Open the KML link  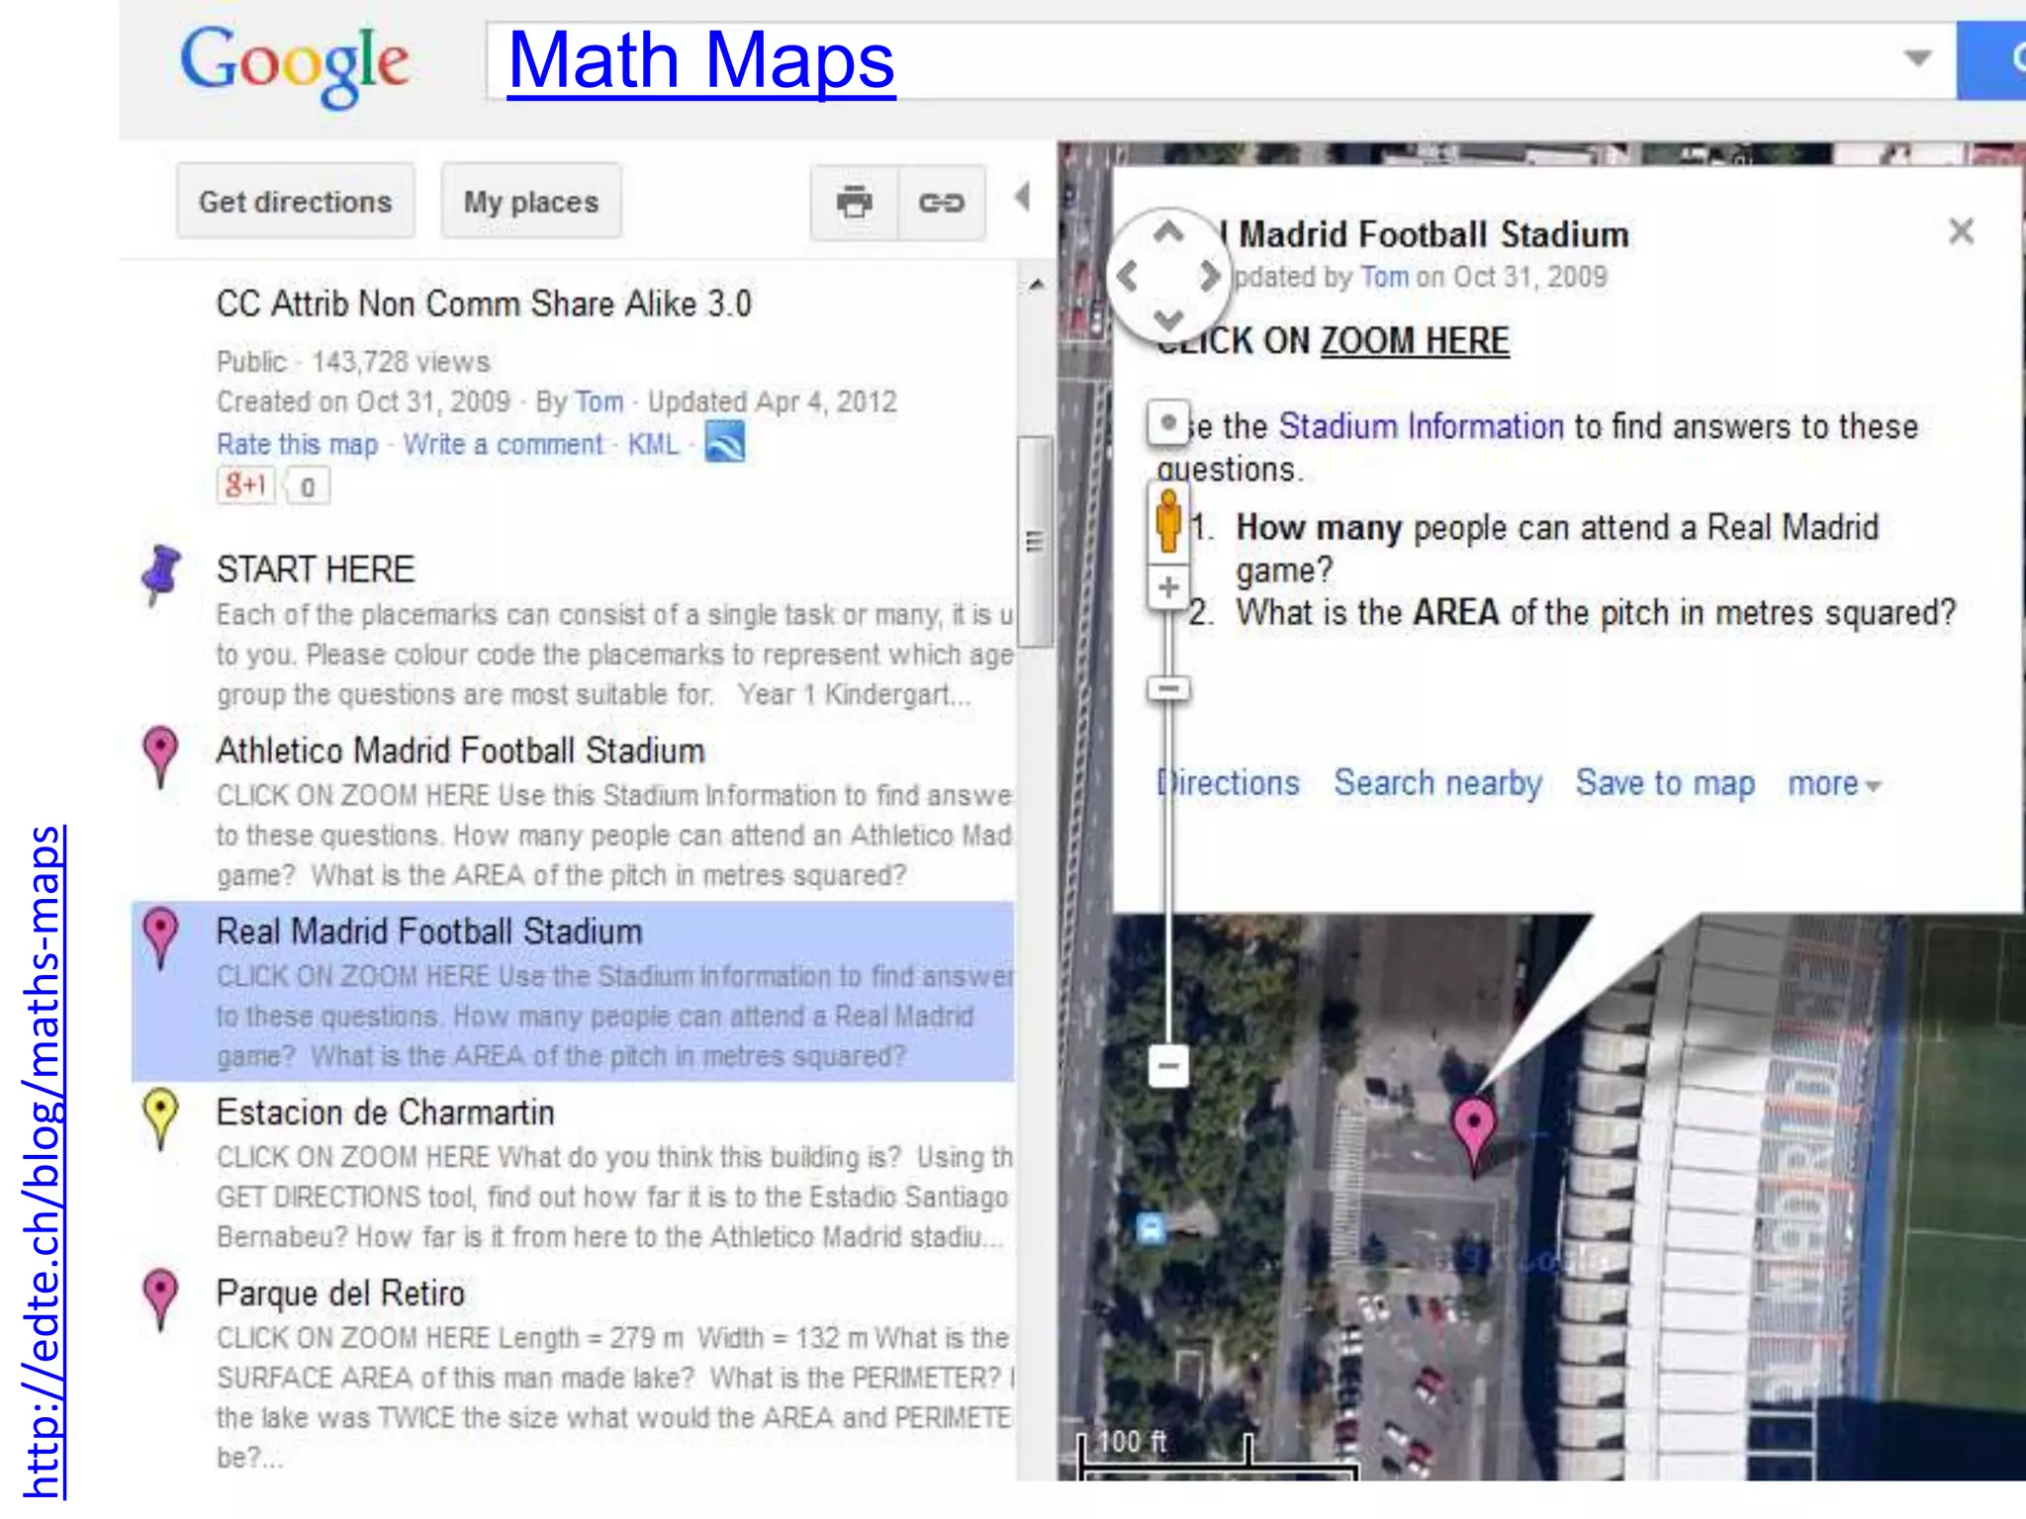(x=654, y=444)
